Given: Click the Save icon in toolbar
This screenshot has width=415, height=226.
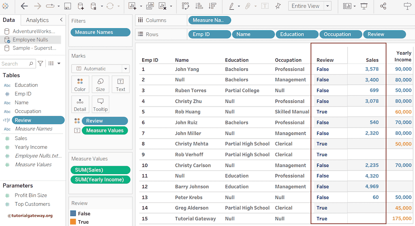Looking at the screenshot, I should [68, 6].
